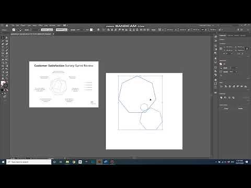Click the Pathfinder Unite icon
The width and height of the screenshot is (251, 188).
tap(221, 98)
